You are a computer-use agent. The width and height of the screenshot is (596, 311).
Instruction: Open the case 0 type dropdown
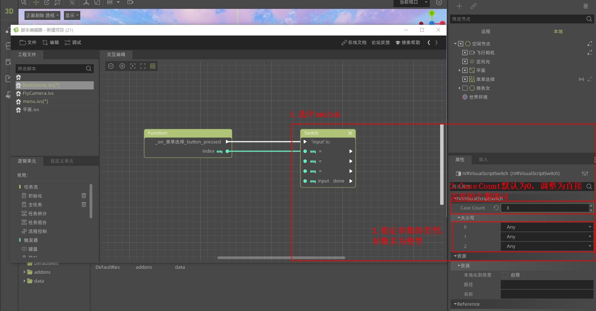547,227
